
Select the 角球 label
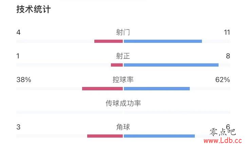tap(123, 127)
